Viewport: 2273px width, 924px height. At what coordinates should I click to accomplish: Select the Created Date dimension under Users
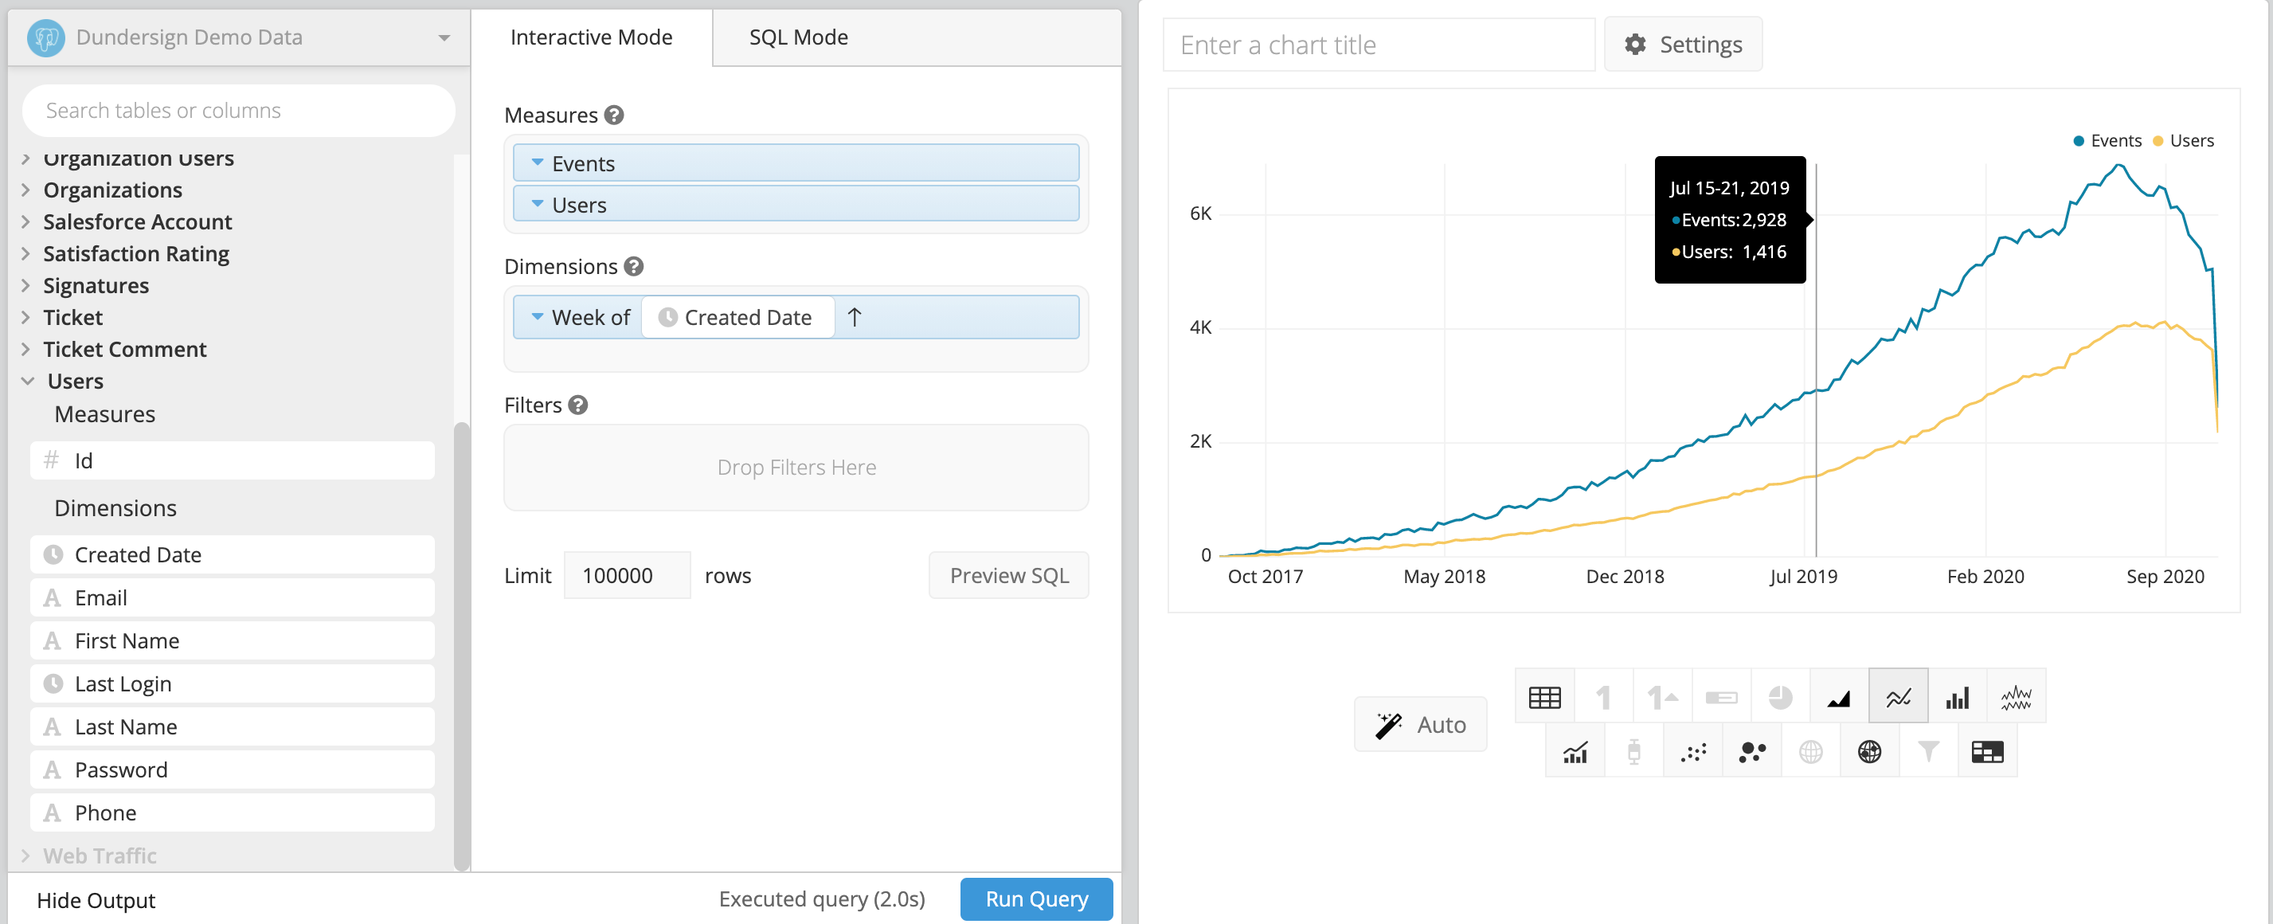pos(232,554)
